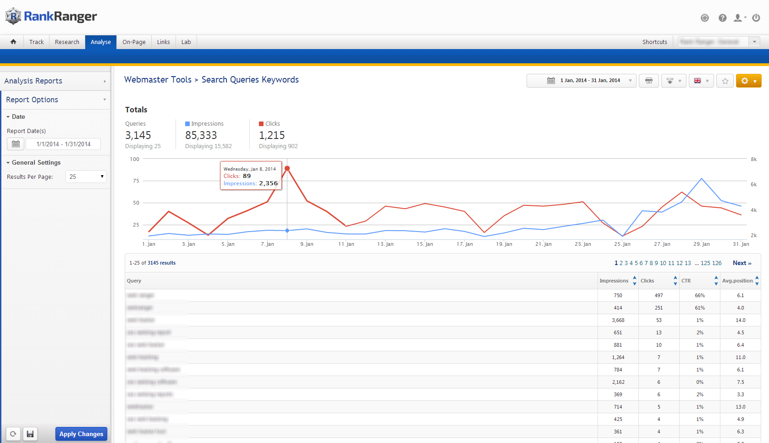Click the Report Date(s) input field
This screenshot has width=769, height=443.
point(63,144)
